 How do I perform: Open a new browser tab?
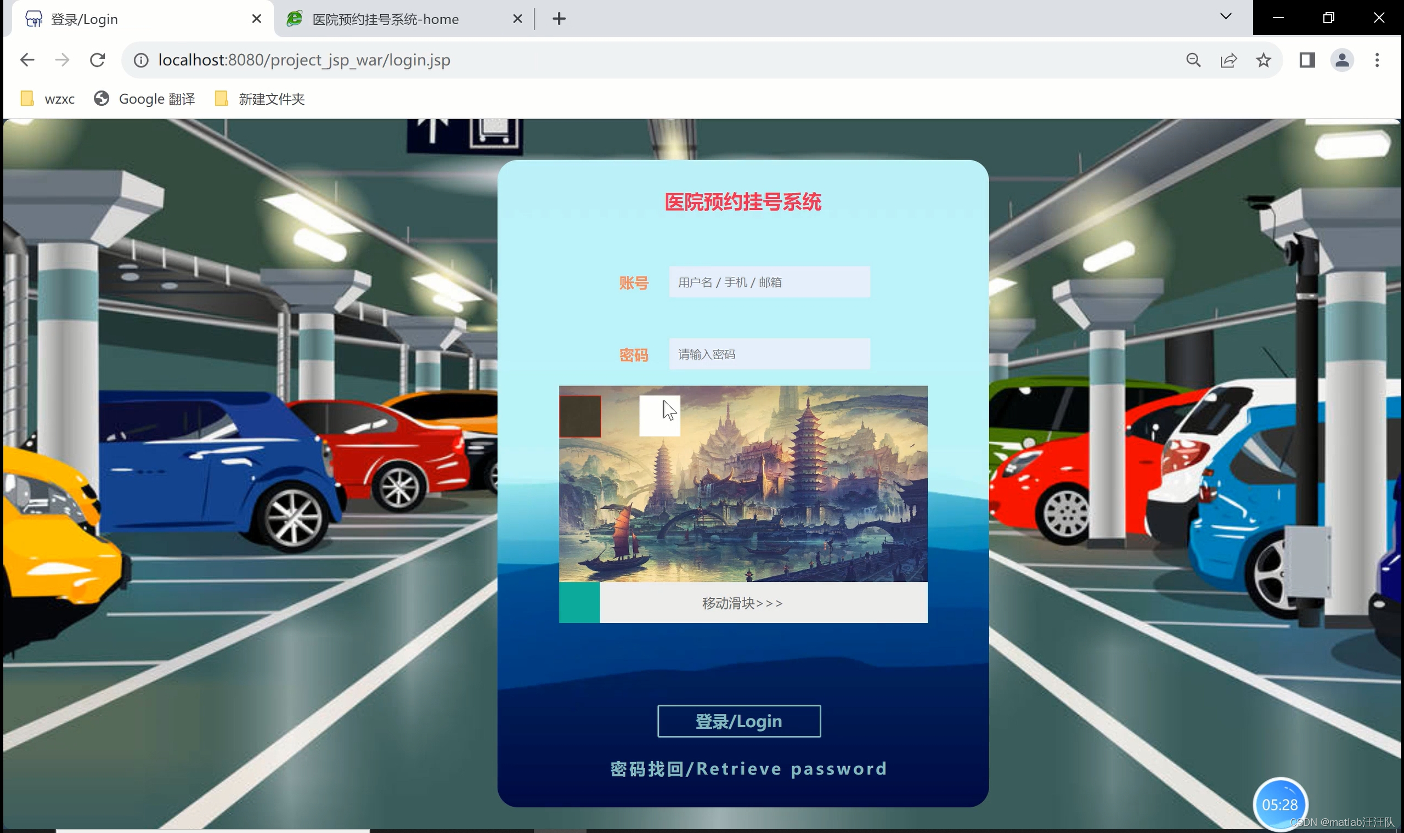(559, 19)
